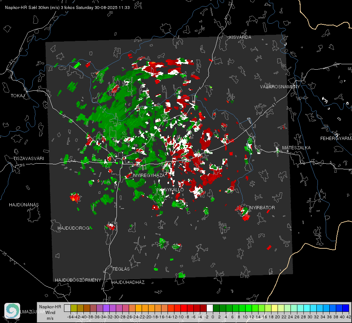Click the legend value label -64
This screenshot has width=352, height=323.
pos(70,317)
